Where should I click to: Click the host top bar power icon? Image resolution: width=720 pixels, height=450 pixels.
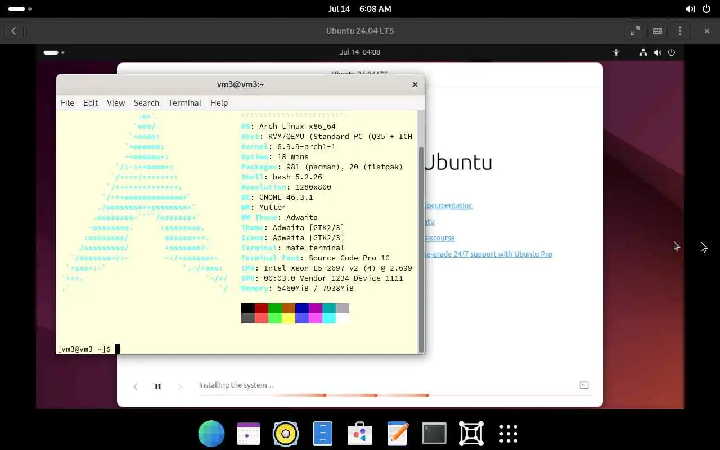pyautogui.click(x=706, y=9)
